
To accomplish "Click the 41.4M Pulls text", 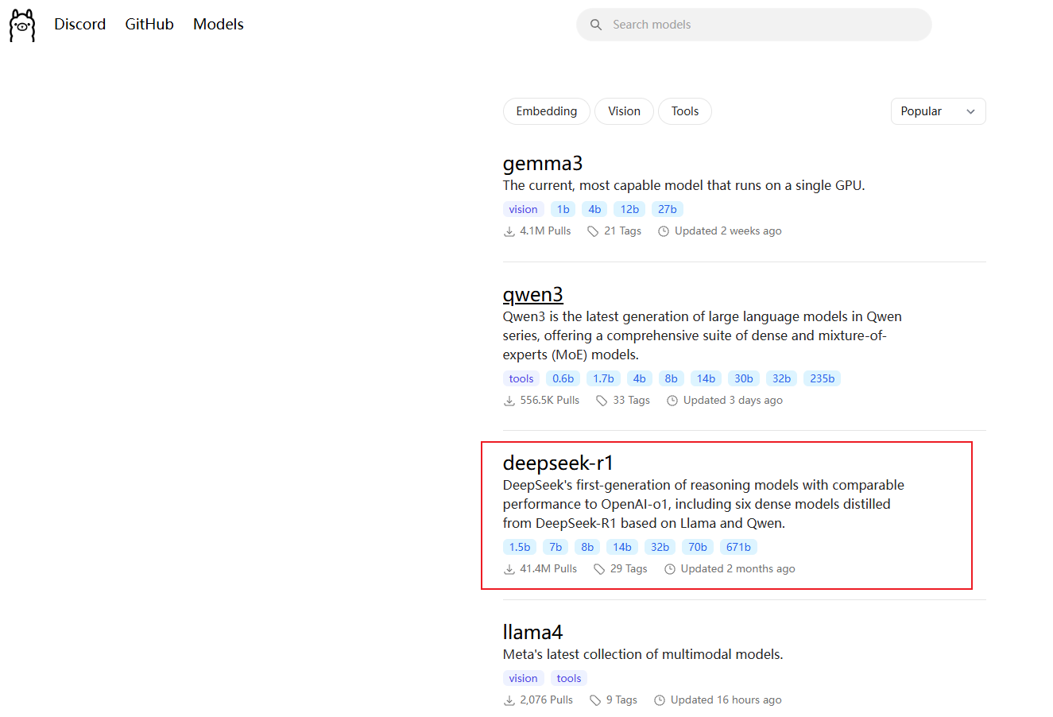I will click(548, 569).
